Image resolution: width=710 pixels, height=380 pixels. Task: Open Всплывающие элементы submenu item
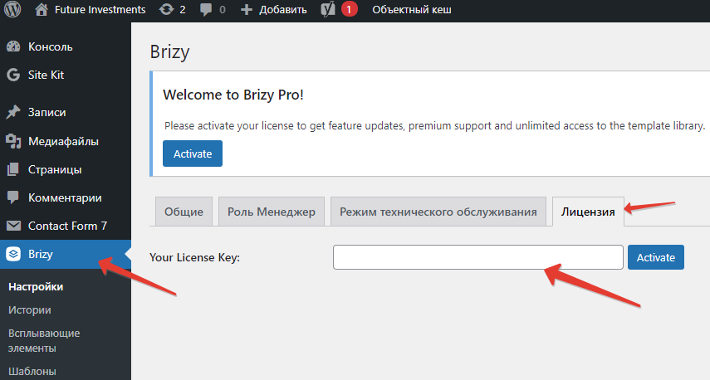[44, 341]
